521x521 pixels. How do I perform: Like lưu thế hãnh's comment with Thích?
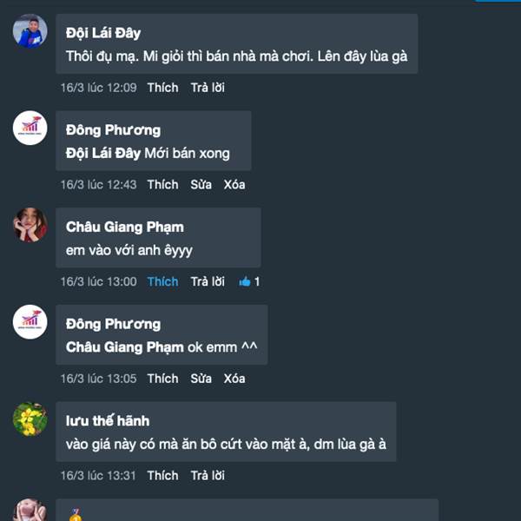click(163, 476)
